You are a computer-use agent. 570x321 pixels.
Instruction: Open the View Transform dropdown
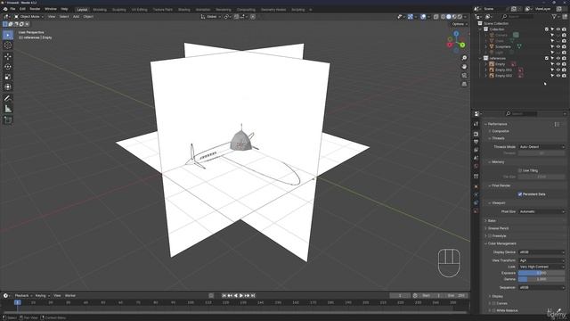click(541, 260)
